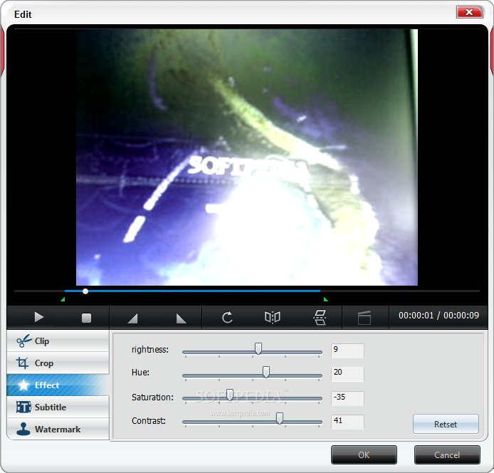Click the disabled snapshot frame icon
This screenshot has width=494, height=473.
coord(364,318)
